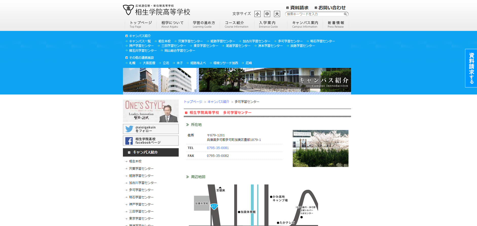
Task: Click the cherry blossom campus photo
Action: 320,148
